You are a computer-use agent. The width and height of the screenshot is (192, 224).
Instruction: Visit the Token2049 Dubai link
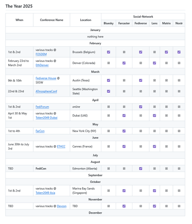(x=47, y=117)
